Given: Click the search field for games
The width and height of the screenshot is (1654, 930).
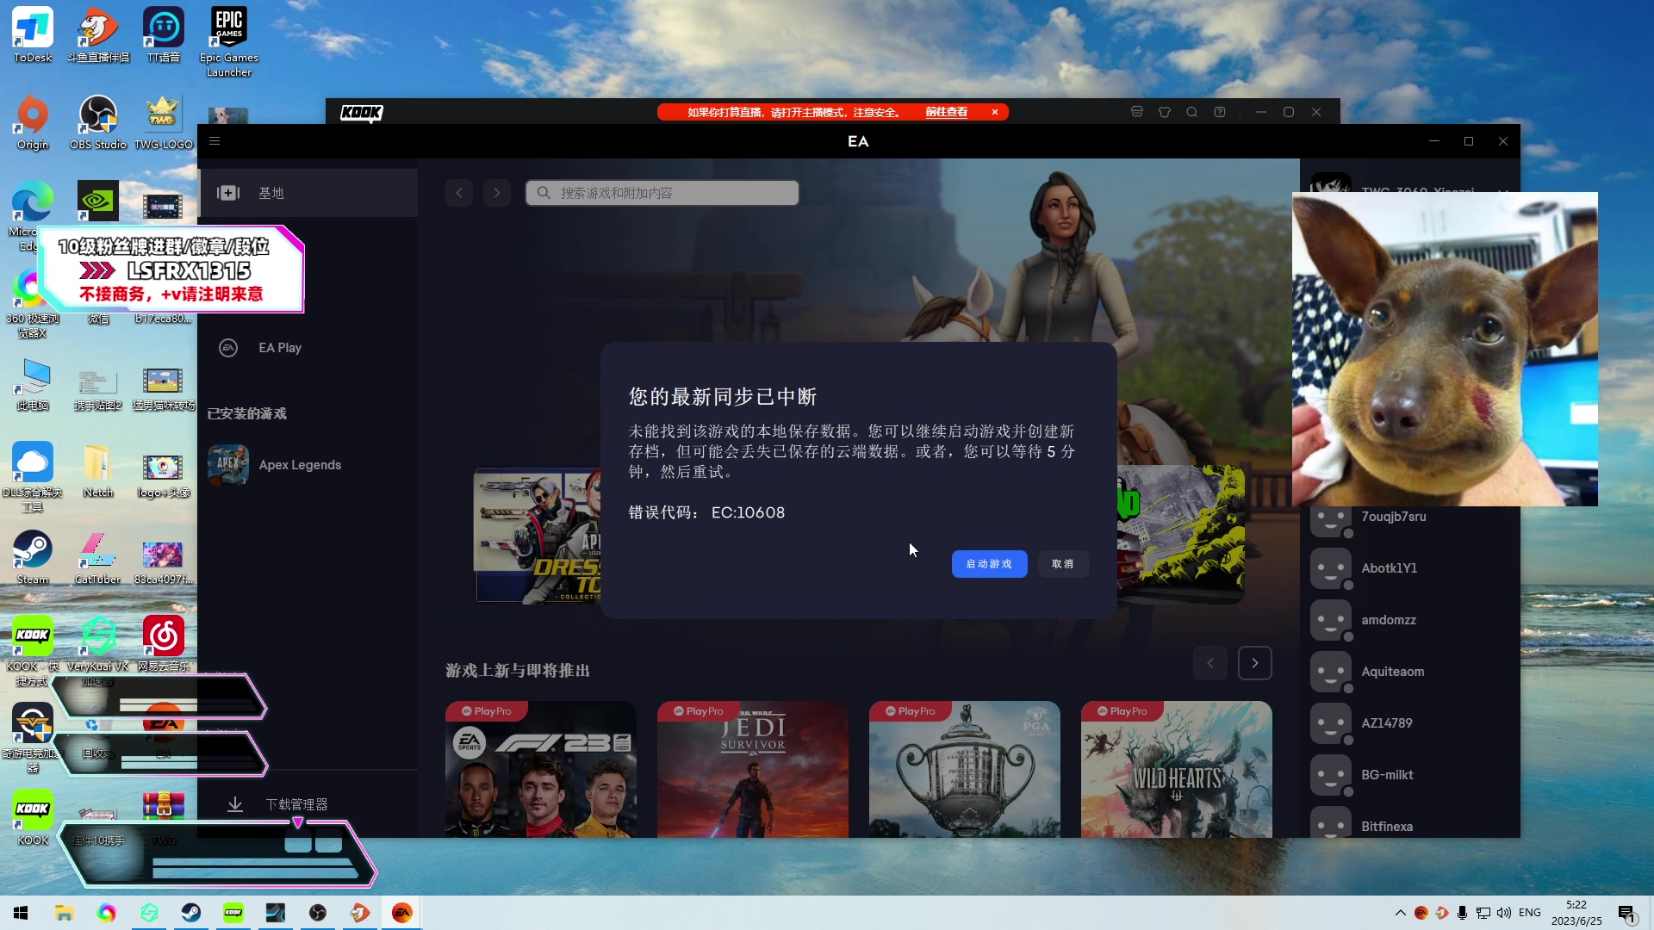Looking at the screenshot, I should [662, 193].
